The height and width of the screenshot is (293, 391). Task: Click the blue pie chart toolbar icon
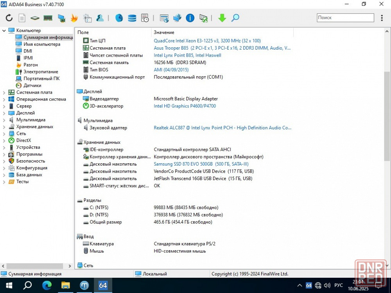[119, 18]
